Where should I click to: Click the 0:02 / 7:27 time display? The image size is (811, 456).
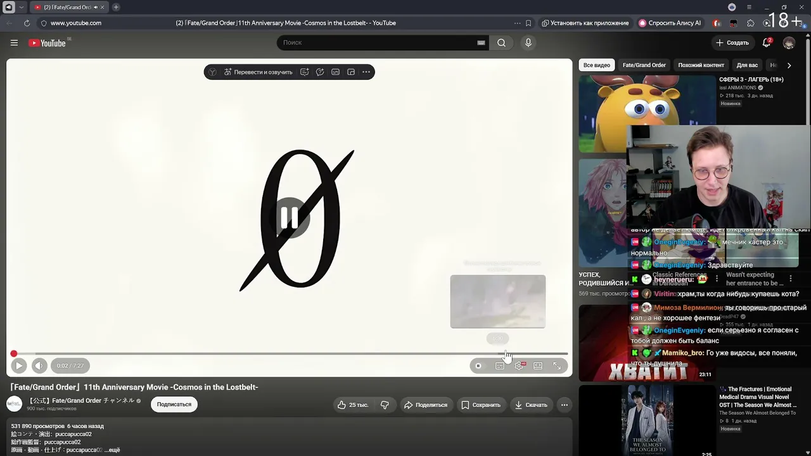pyautogui.click(x=70, y=365)
